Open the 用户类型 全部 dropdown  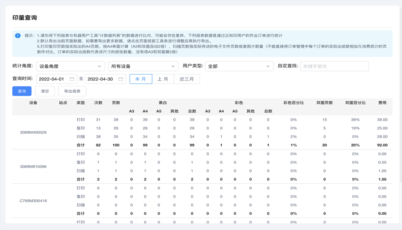(239, 66)
